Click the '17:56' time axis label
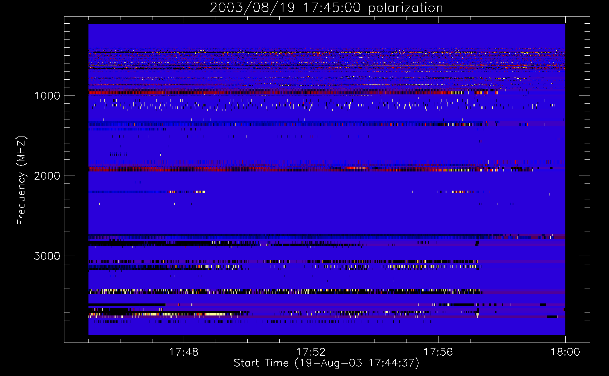Screen dimensions: 609x376 tap(438, 352)
